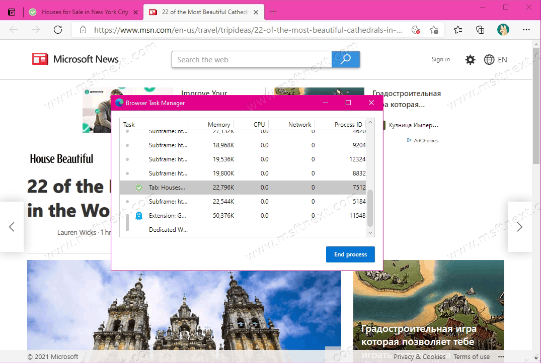Viewport: 541px width, 363px height.
Task: Open the EN language selector
Action: (x=496, y=60)
